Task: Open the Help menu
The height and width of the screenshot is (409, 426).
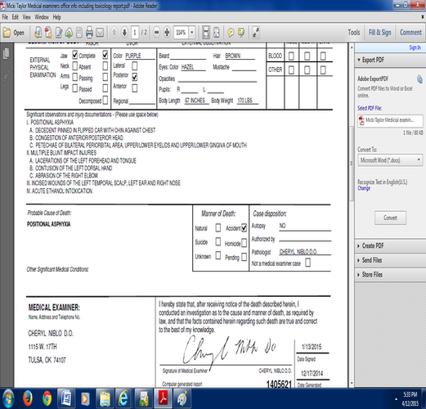Action: coord(56,17)
